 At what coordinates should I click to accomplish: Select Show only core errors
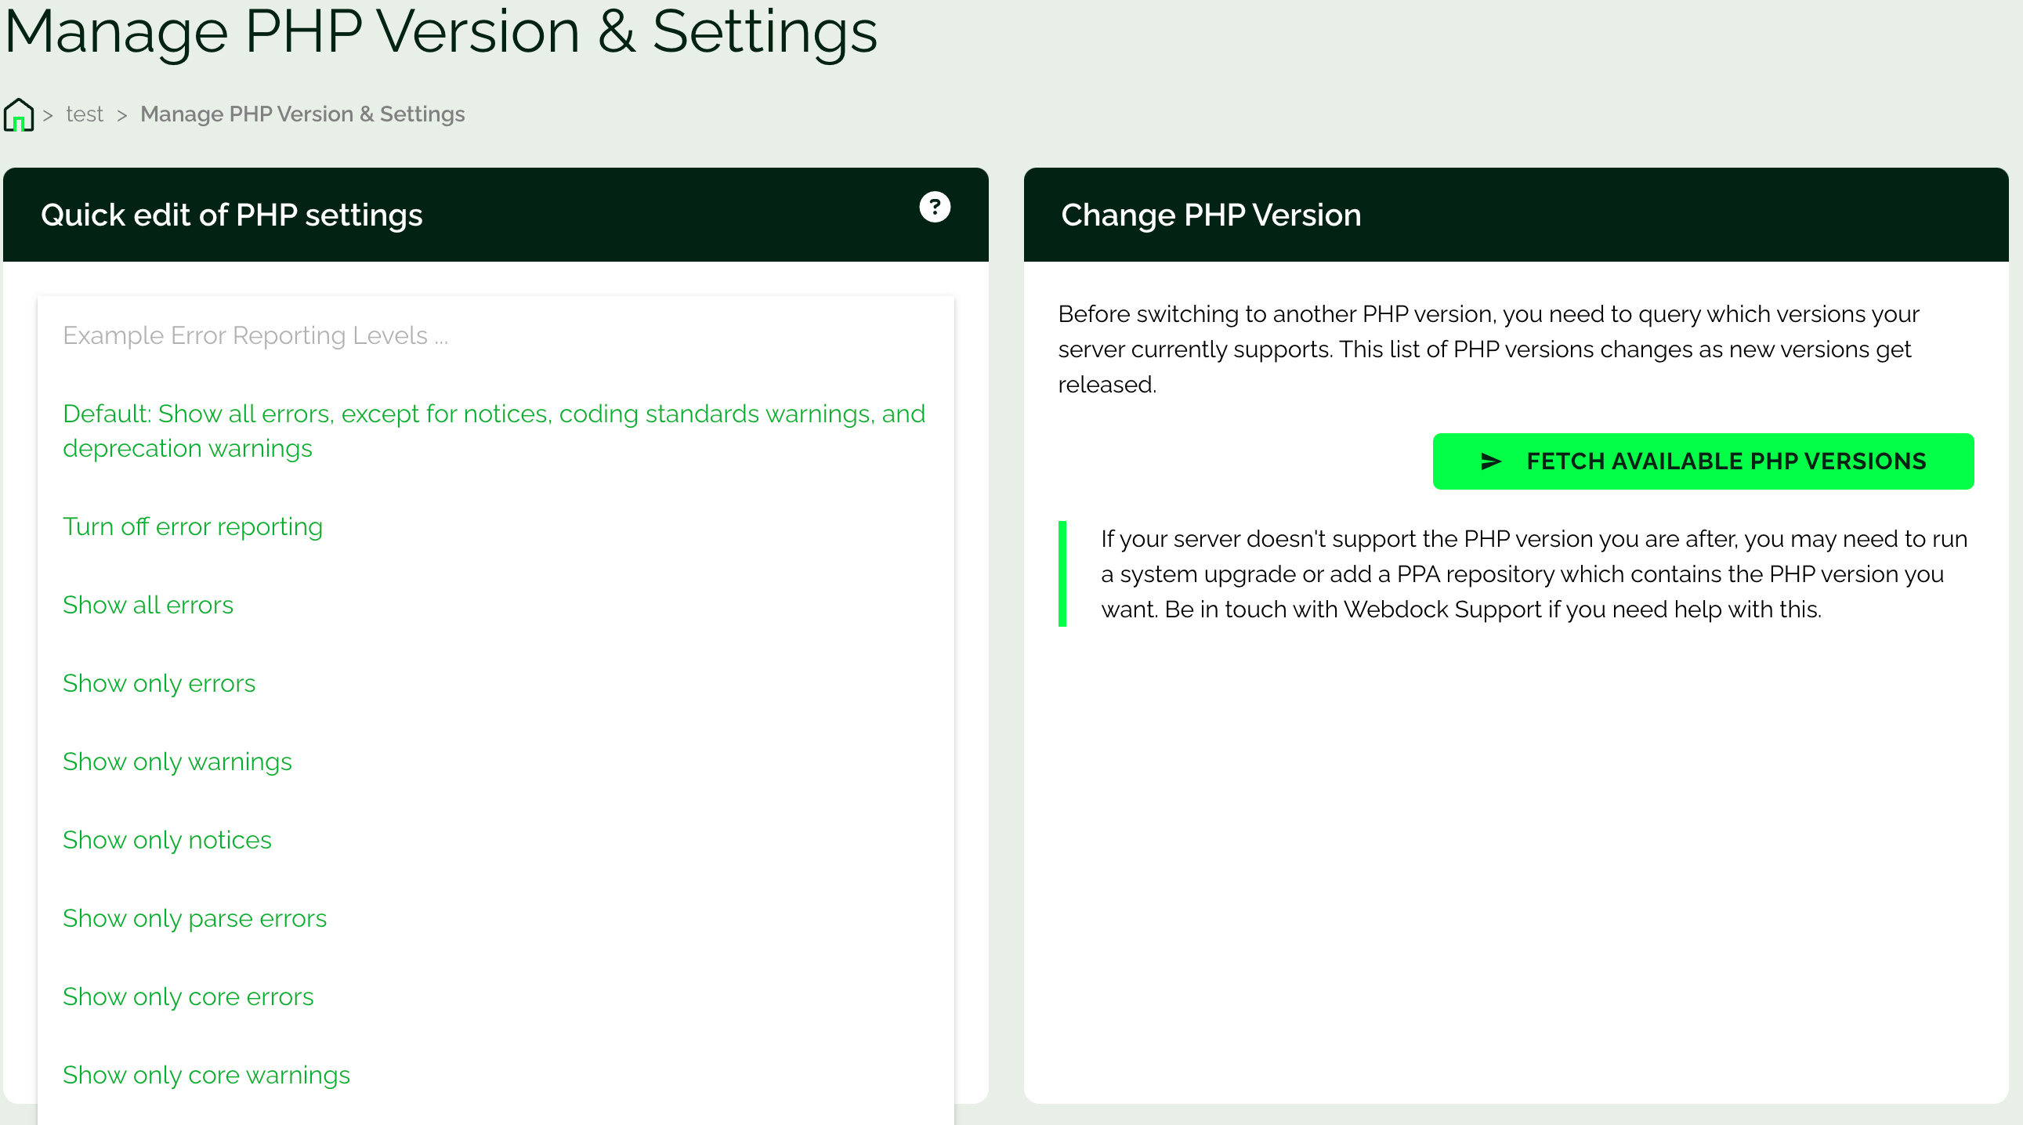(x=188, y=997)
